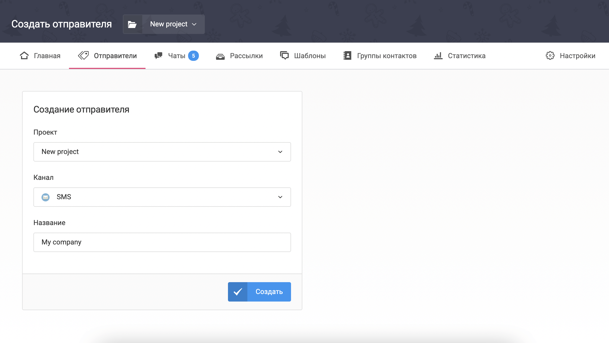This screenshot has width=609, height=343.
Task: Click the tag icon beside Отправители
Action: (83, 55)
